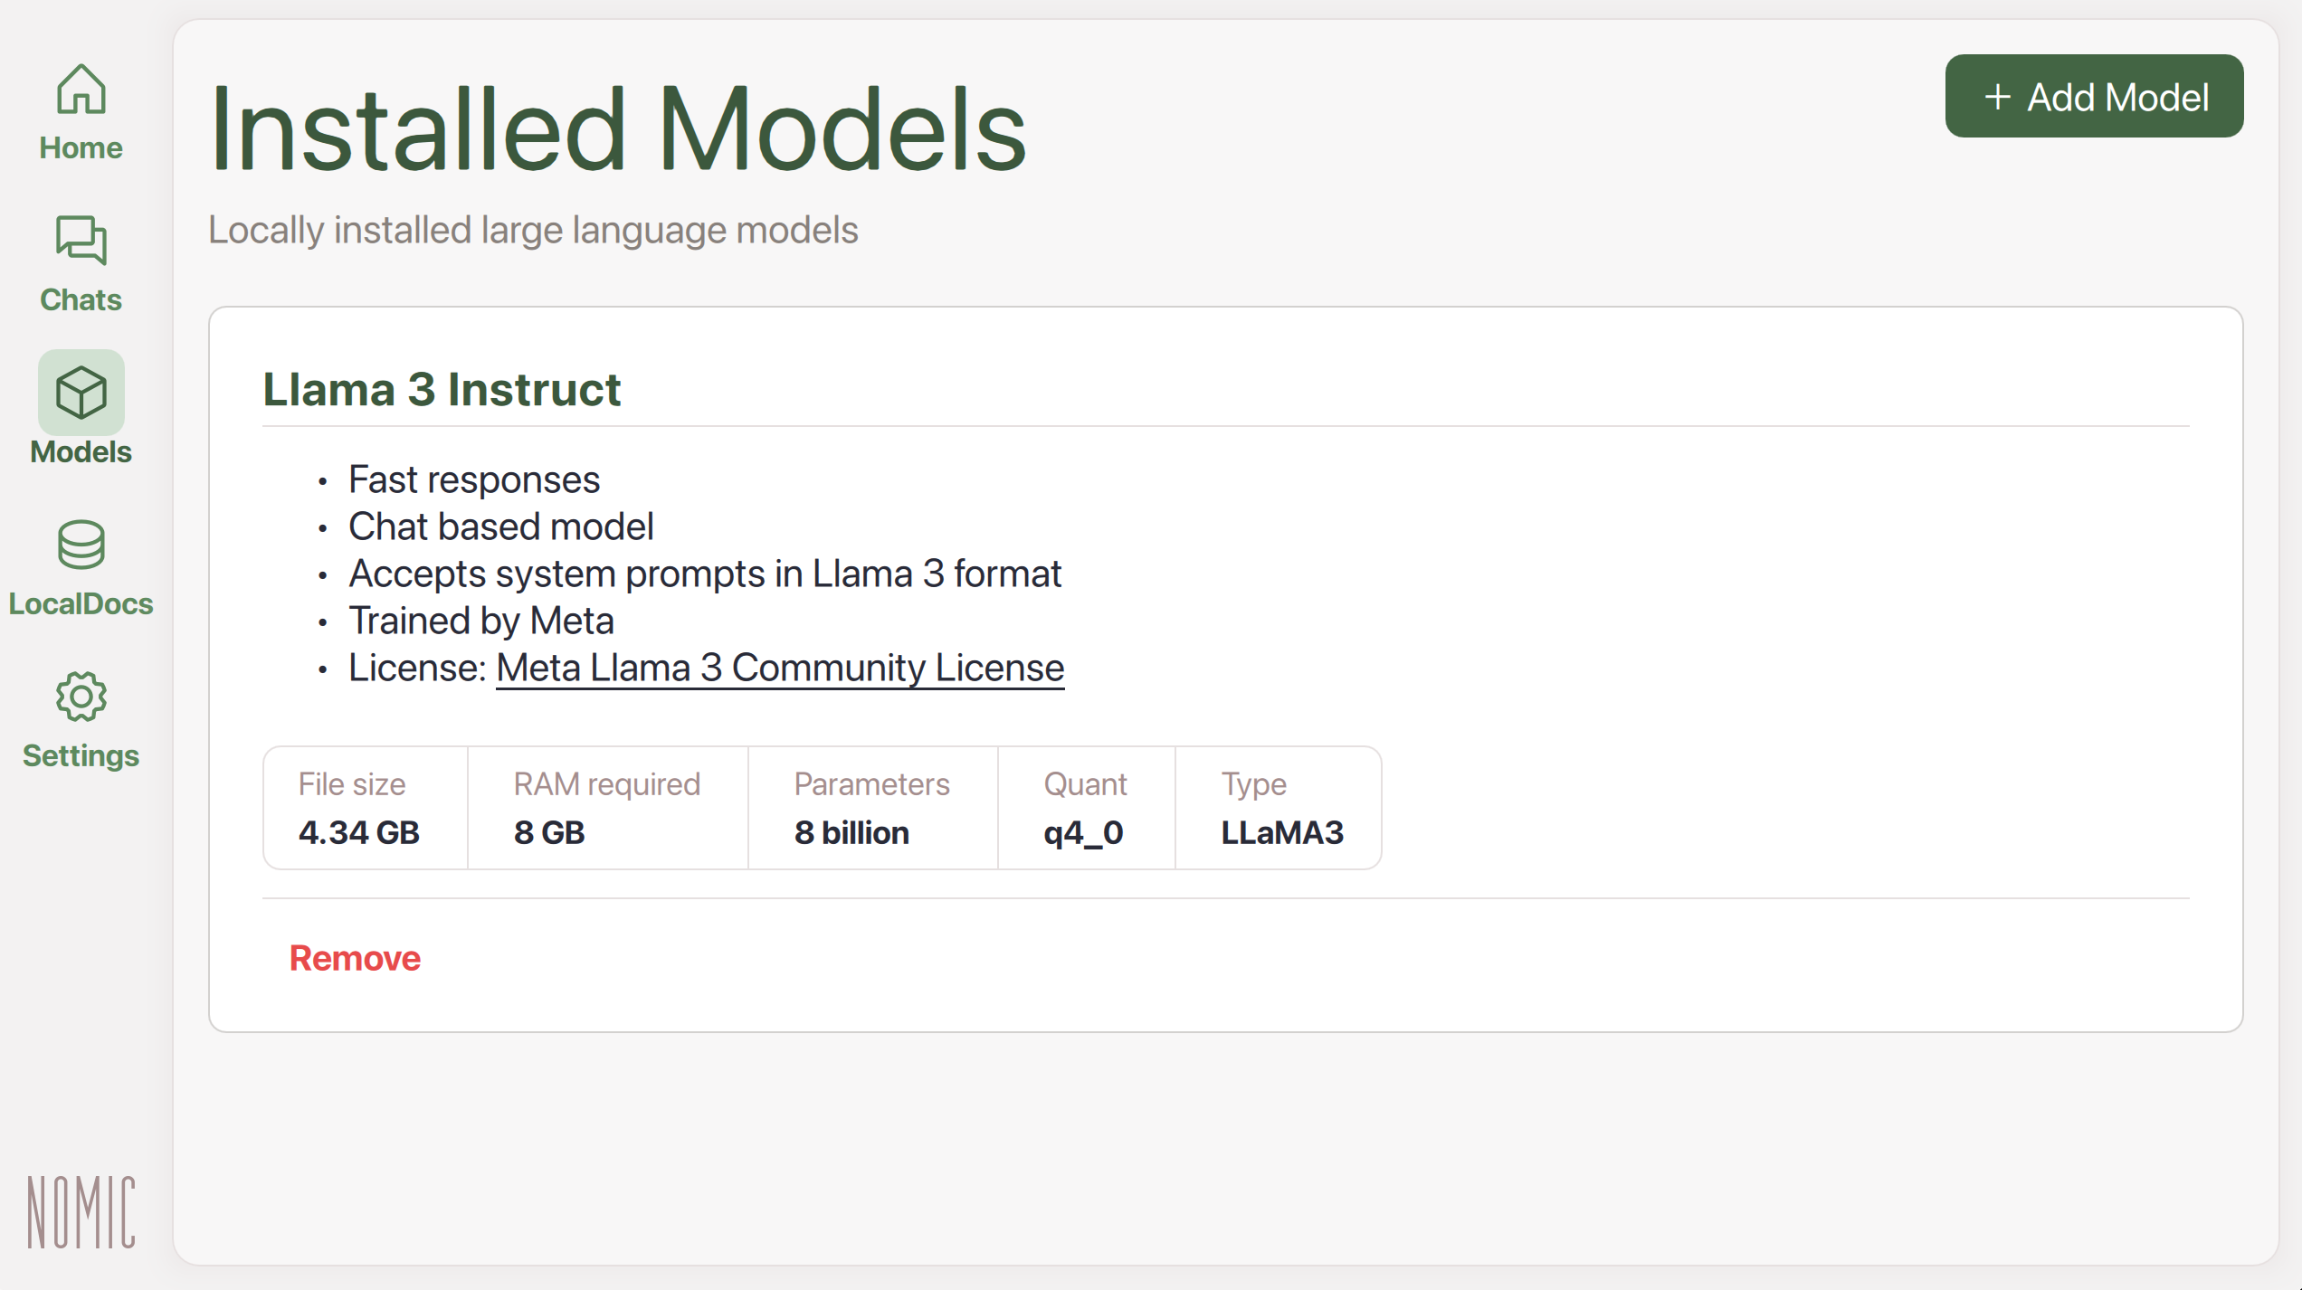The image size is (2302, 1290).
Task: Open LocalDocs via database icon
Action: click(81, 545)
